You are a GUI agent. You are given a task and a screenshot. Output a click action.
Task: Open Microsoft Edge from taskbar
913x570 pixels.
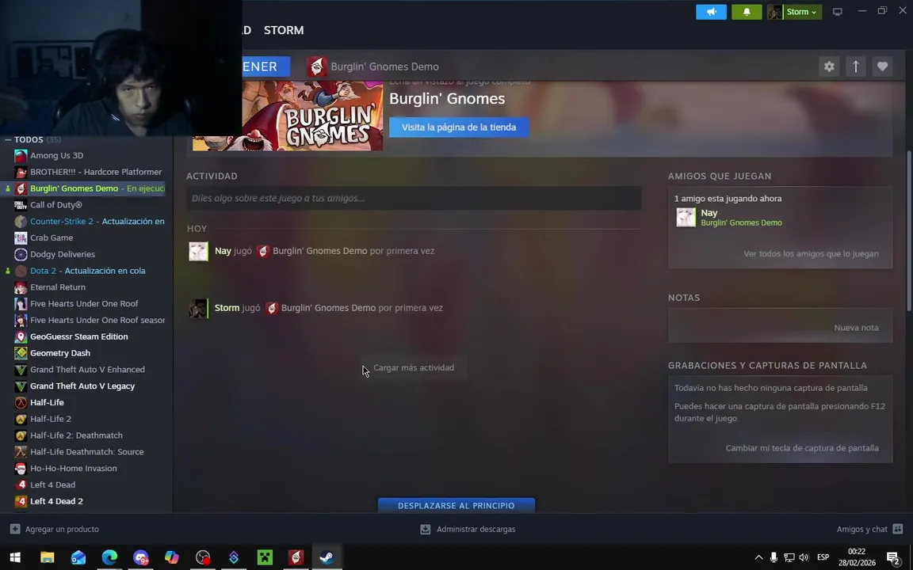point(109,558)
